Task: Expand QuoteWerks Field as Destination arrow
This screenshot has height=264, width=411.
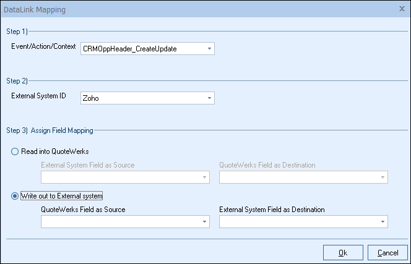Action: tap(382, 177)
